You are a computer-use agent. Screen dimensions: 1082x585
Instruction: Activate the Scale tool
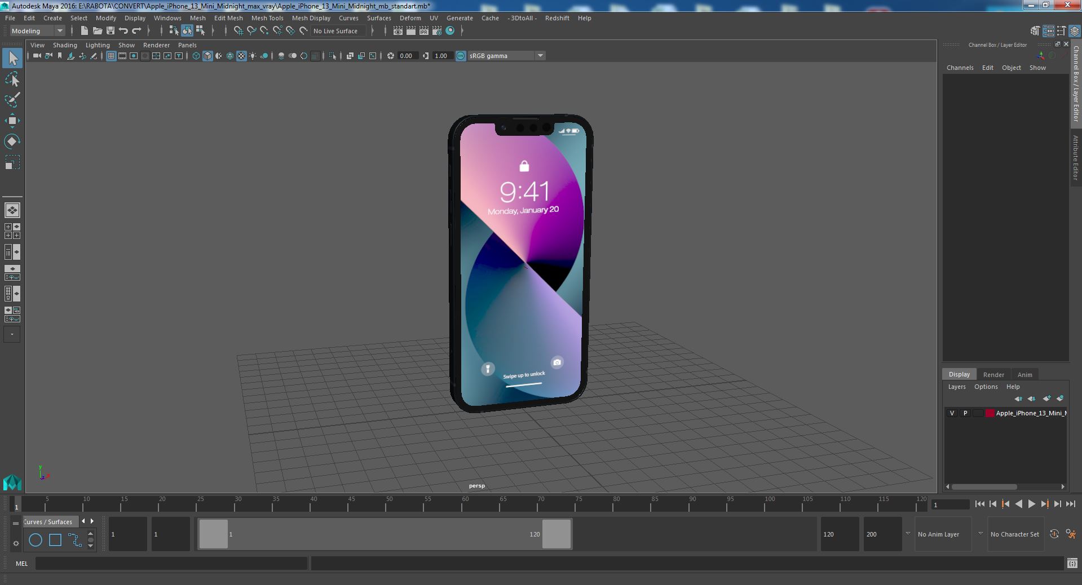(12, 162)
